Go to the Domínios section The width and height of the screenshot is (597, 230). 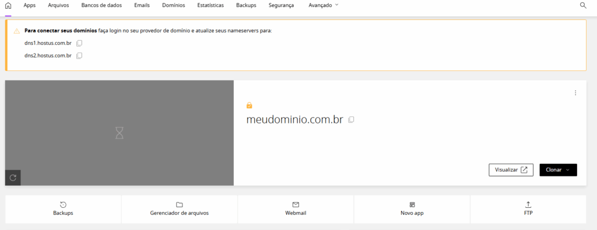pos(174,5)
